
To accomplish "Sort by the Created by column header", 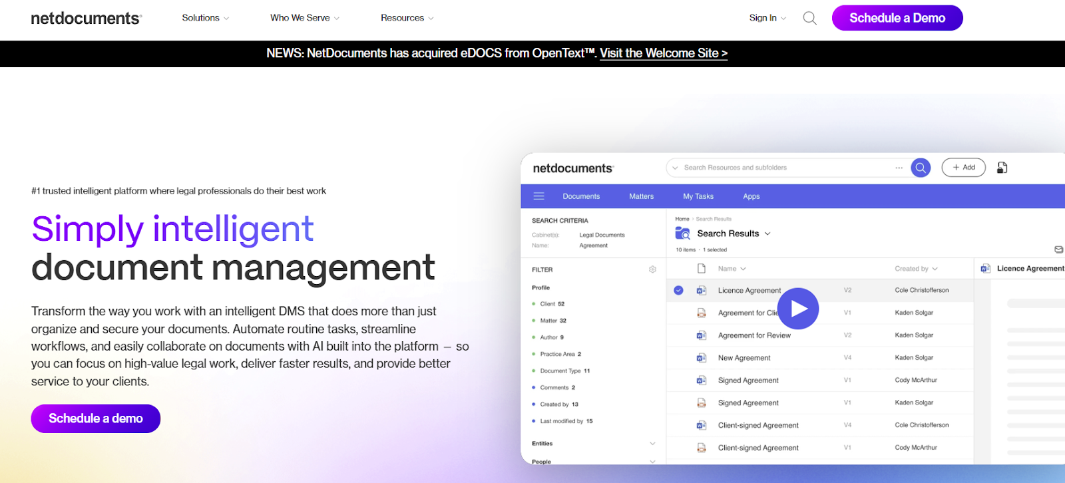I will [916, 269].
